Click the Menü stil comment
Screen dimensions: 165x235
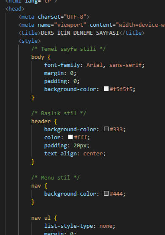[x=55, y=178]
